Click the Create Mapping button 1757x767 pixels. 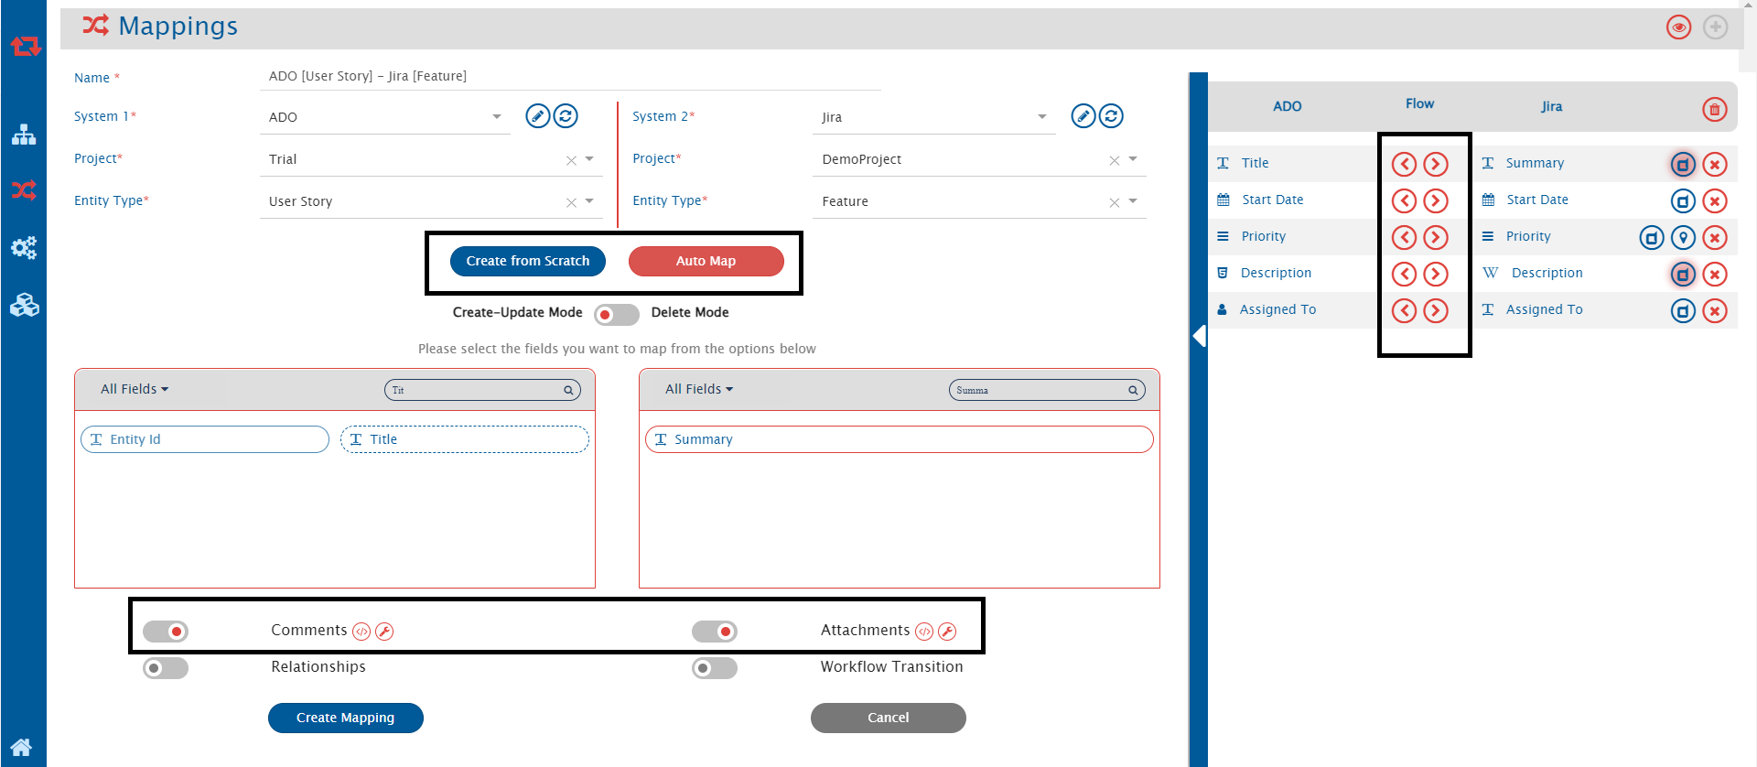coord(345,718)
